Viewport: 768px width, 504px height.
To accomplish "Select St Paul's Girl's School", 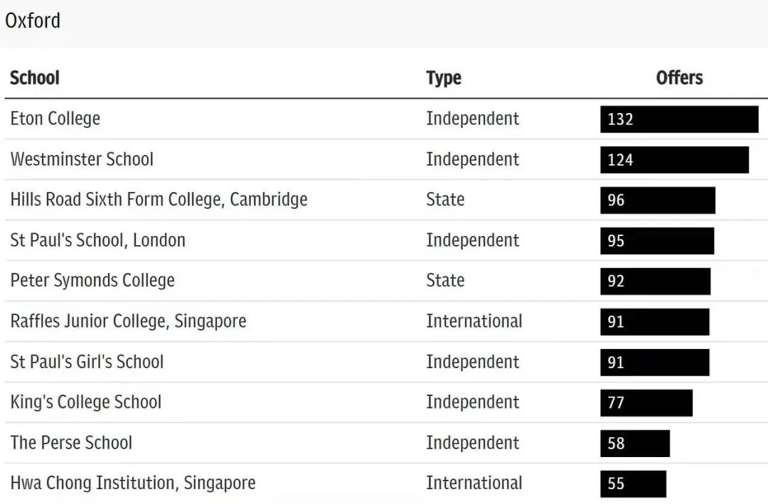I will 87,362.
